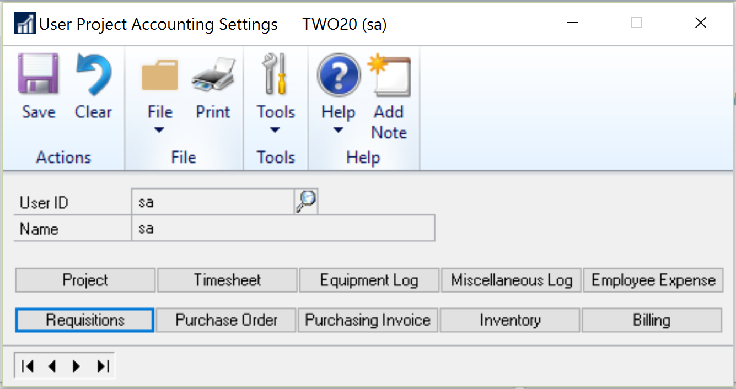Open the Project settings button

point(85,280)
